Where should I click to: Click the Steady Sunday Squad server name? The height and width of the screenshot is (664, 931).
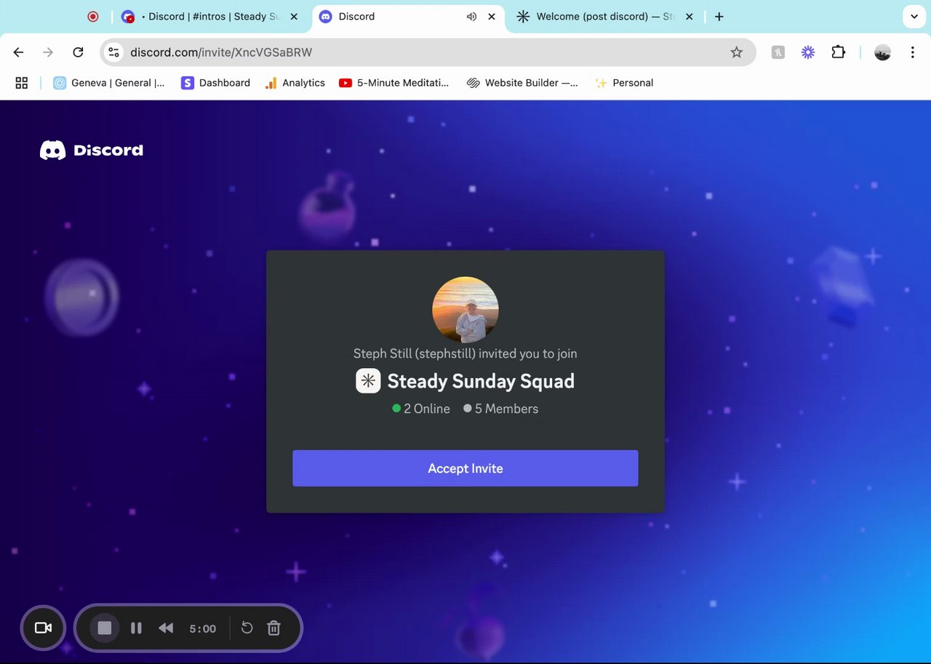[x=481, y=381]
